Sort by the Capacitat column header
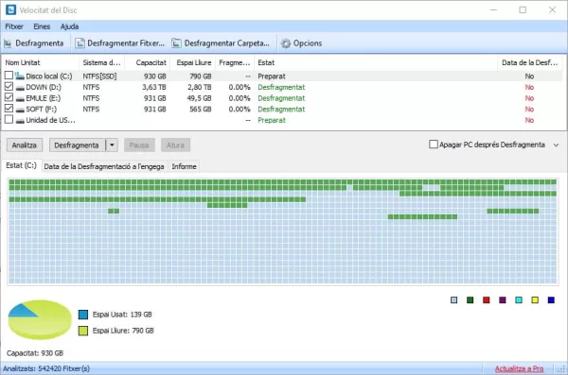Screen dimensions: 568x375 coord(148,62)
